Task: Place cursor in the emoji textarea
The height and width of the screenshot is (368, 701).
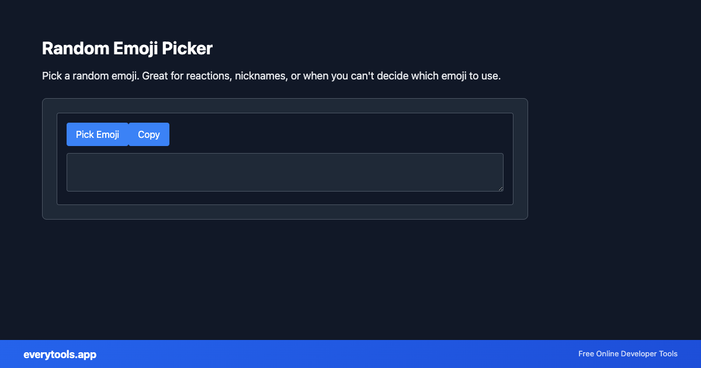Action: coord(284,172)
